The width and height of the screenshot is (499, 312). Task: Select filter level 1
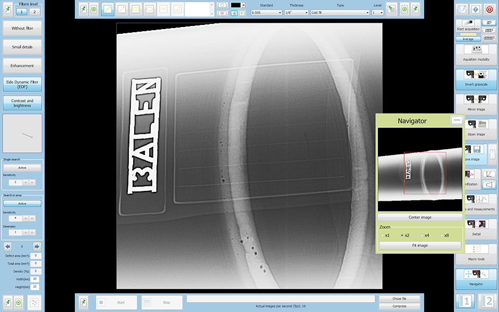21,12
